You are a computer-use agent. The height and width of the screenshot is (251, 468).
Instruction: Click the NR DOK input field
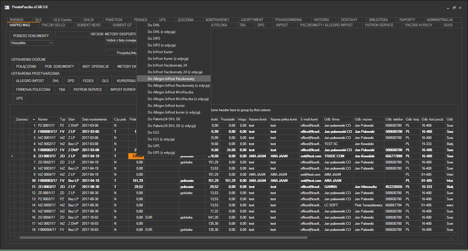(x=73, y=34)
